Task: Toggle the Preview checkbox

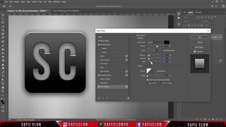Action: point(195,52)
